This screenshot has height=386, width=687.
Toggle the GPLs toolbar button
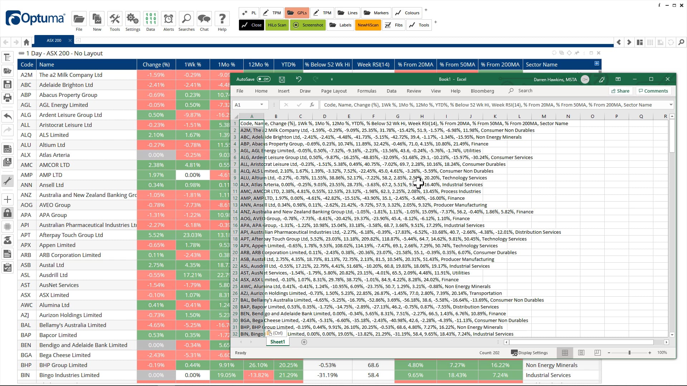coord(297,13)
